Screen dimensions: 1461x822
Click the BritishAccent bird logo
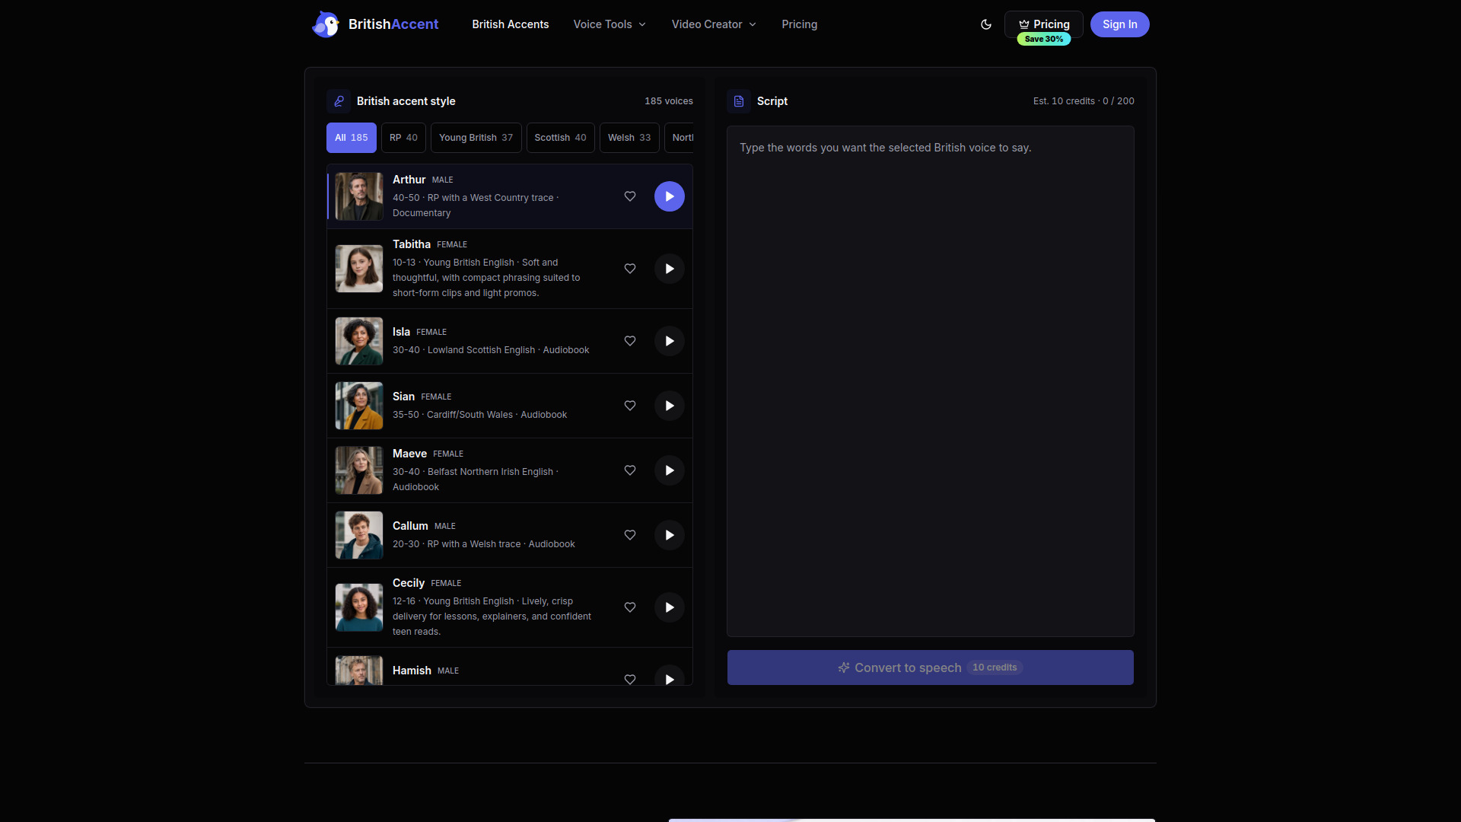click(x=326, y=24)
